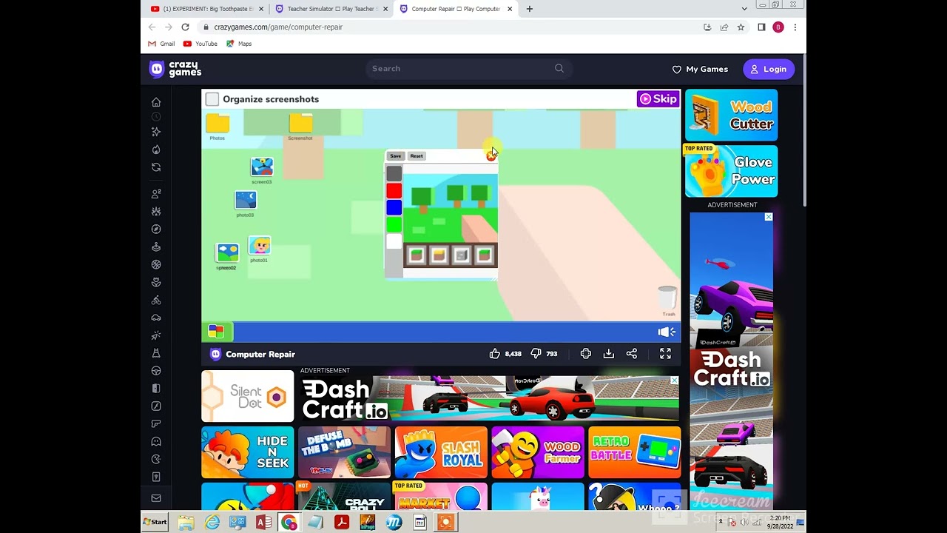Switch to the EXPERIMENT: Big Toothpaste tab
947x533 pixels.
[x=207, y=9]
